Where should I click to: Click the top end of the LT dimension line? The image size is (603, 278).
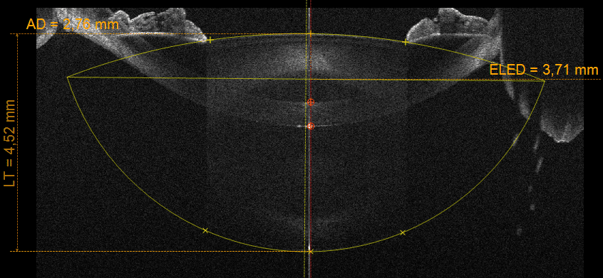[17, 34]
